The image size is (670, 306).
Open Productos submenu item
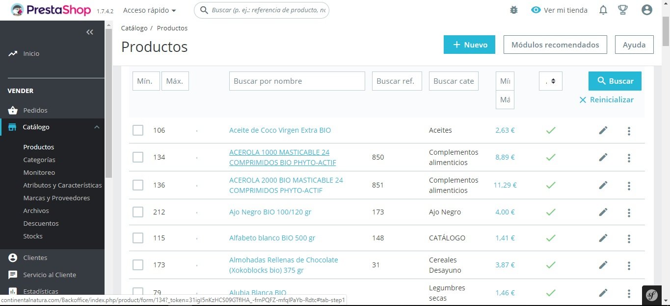pos(39,147)
